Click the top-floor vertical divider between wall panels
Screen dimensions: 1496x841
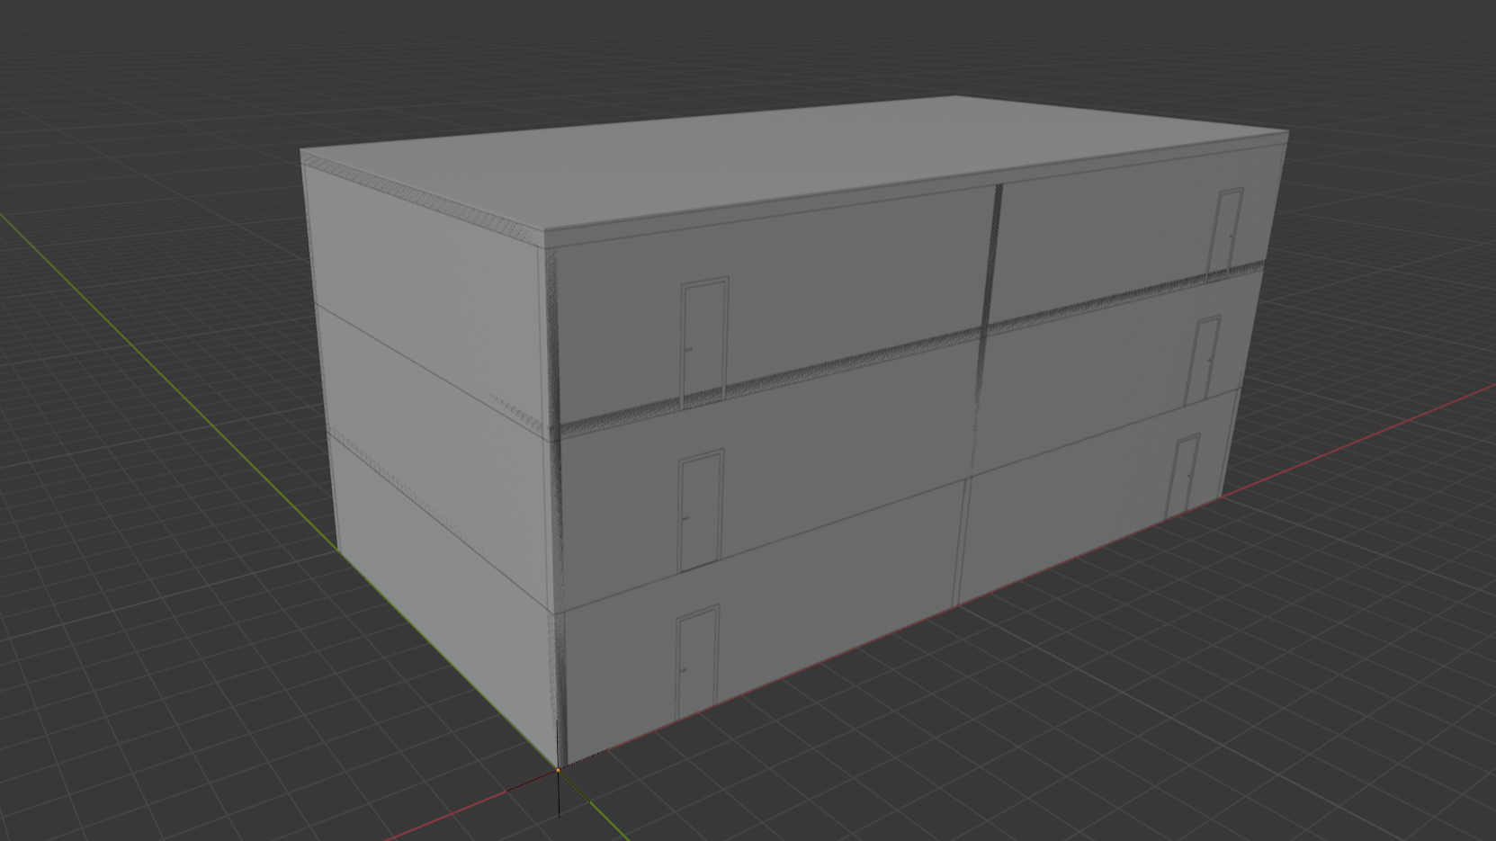coord(993,252)
